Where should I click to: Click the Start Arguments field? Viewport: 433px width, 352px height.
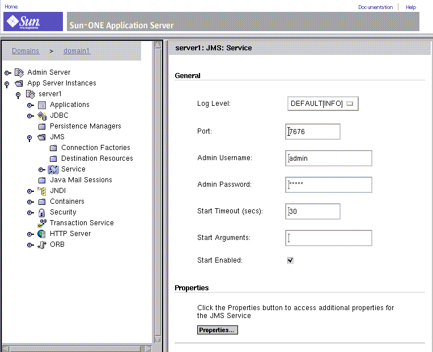329,238
